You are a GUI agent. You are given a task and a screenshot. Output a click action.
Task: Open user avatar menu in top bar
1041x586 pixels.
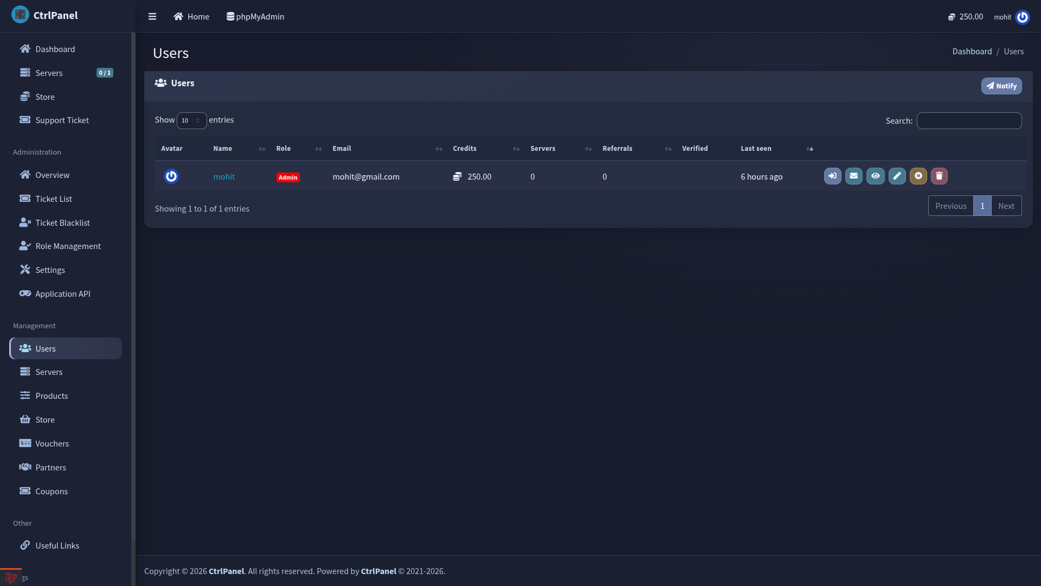click(1022, 17)
